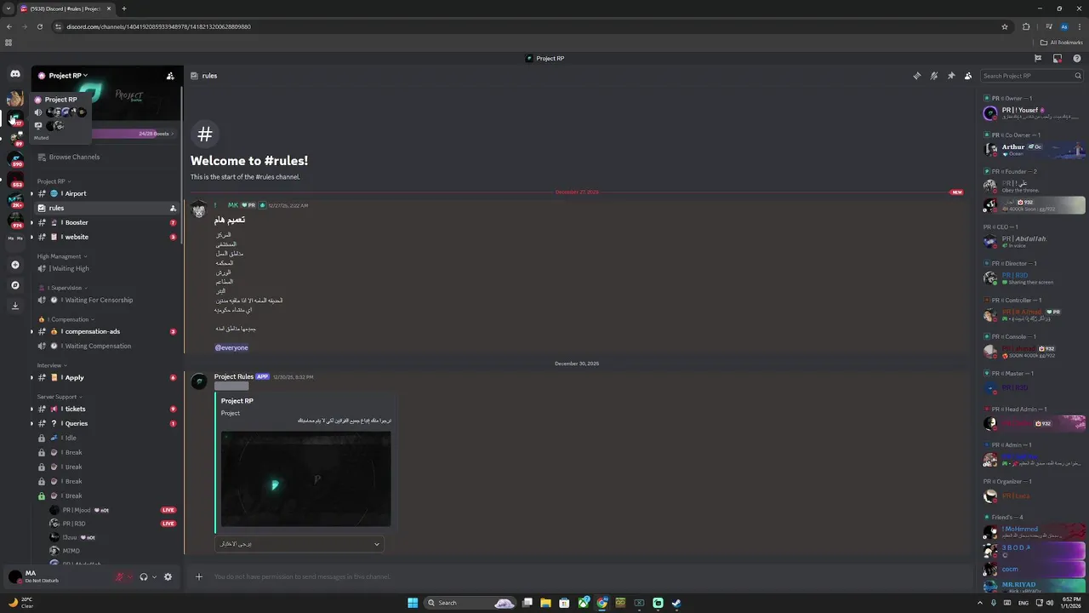
Task: Open the Threads icon in channel header
Action: tap(916, 76)
